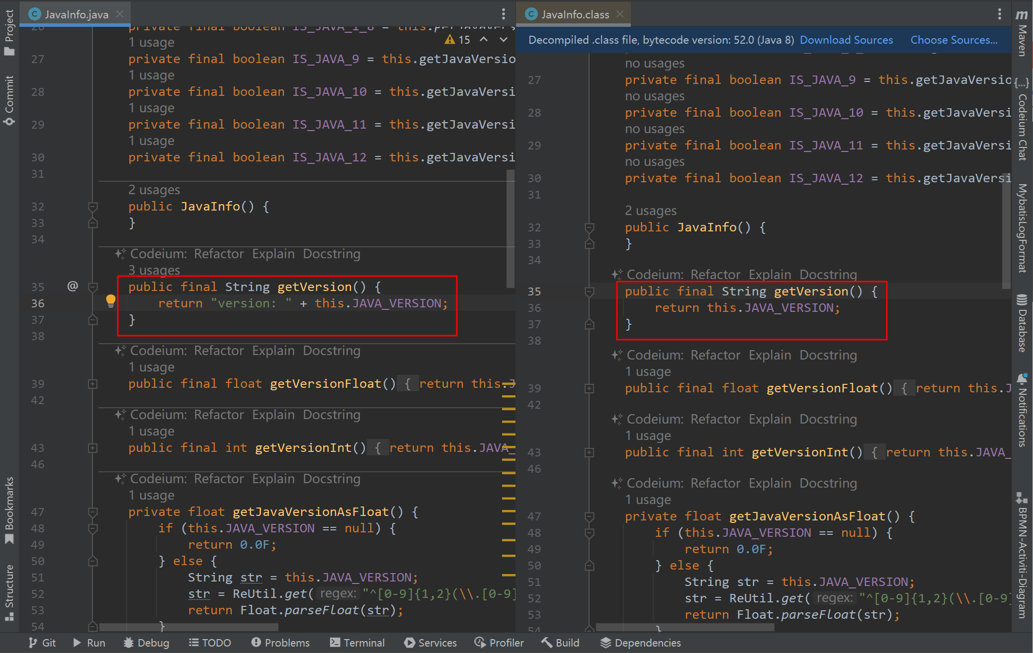The image size is (1033, 653).
Task: Click Codeium Explain above getVersionInt in JavaInfo.class
Action: 770,419
